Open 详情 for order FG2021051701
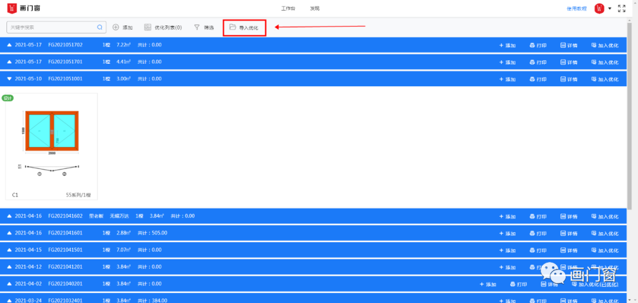Viewport: 638px width, 303px height. click(569, 62)
